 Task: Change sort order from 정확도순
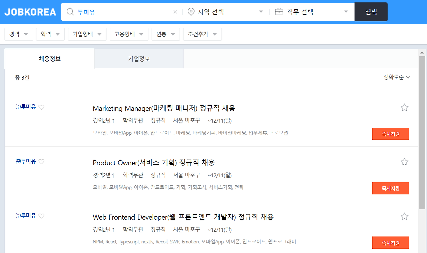click(x=397, y=77)
